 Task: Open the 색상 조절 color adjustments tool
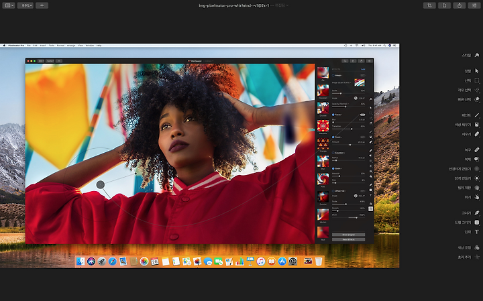click(477, 247)
